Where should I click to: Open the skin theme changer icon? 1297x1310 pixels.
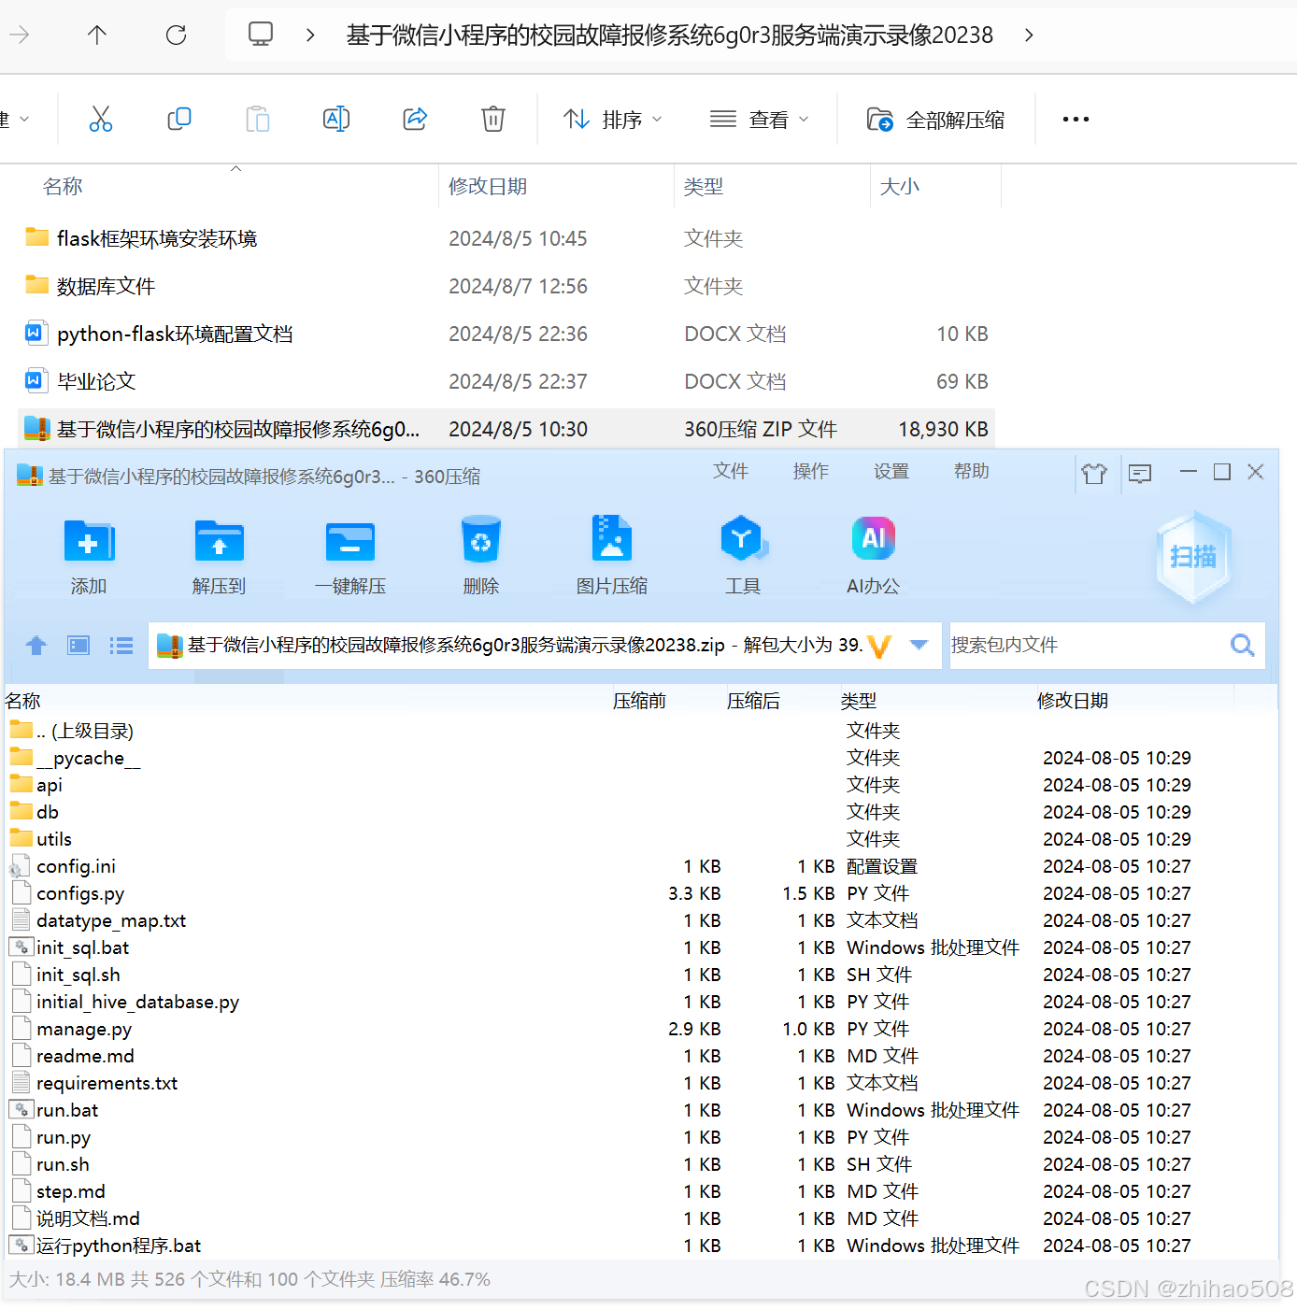(x=1095, y=474)
